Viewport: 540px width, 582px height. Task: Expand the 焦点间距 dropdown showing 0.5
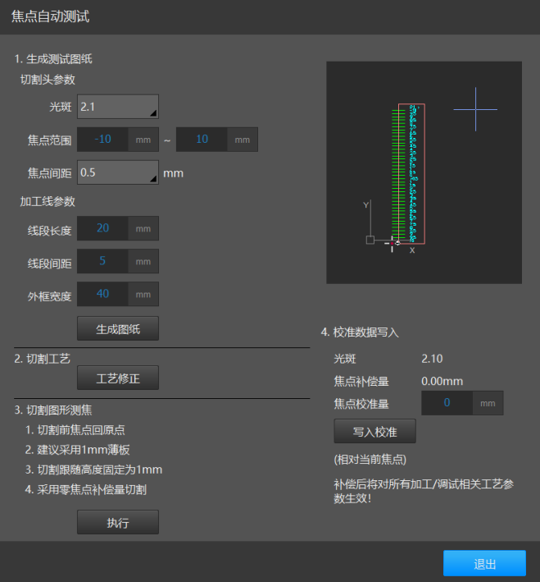tap(117, 173)
